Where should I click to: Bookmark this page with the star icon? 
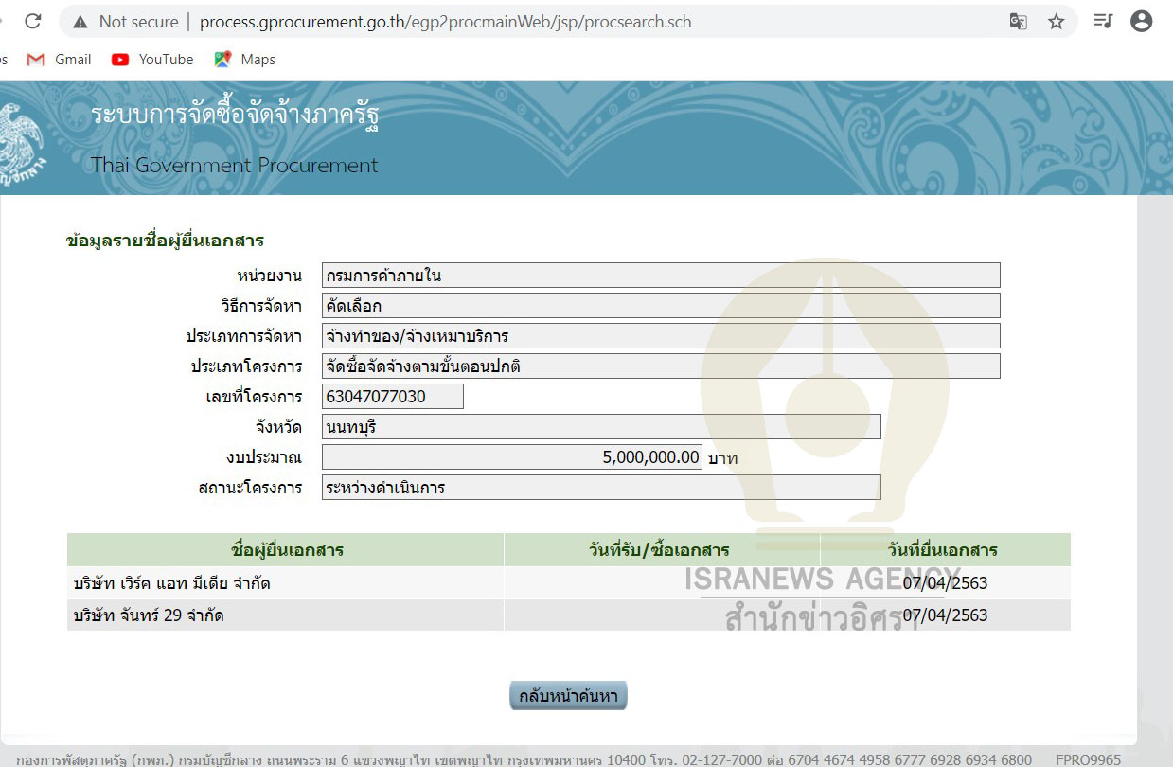point(1056,22)
